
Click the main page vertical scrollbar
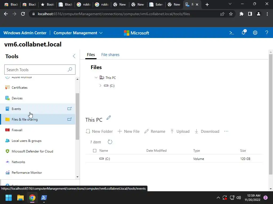[x=271, y=114]
